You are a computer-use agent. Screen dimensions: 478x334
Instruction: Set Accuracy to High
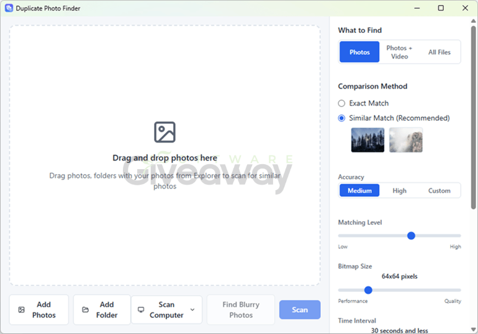tap(399, 191)
